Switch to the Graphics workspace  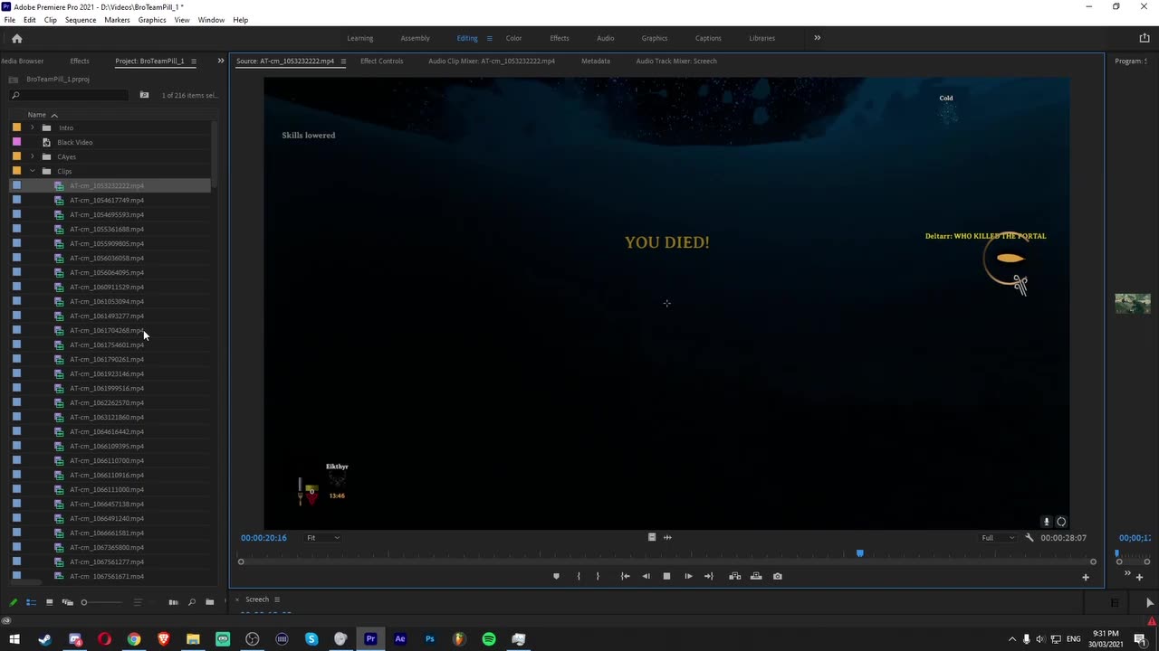tap(655, 38)
